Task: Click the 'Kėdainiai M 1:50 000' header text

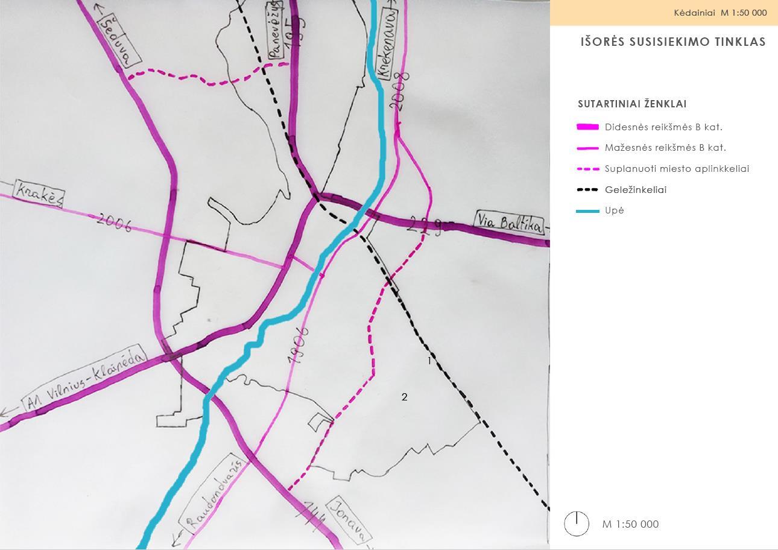Action: [x=720, y=13]
